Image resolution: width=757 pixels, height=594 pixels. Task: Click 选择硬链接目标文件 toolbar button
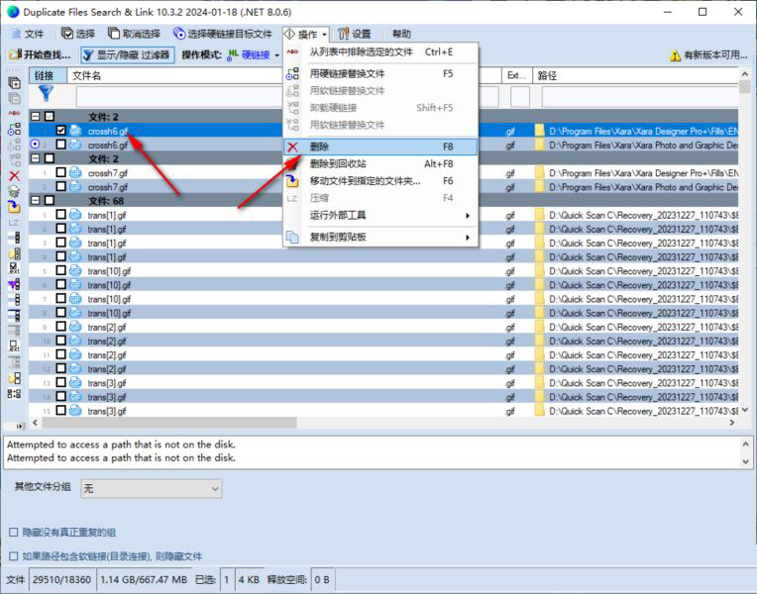tap(223, 34)
